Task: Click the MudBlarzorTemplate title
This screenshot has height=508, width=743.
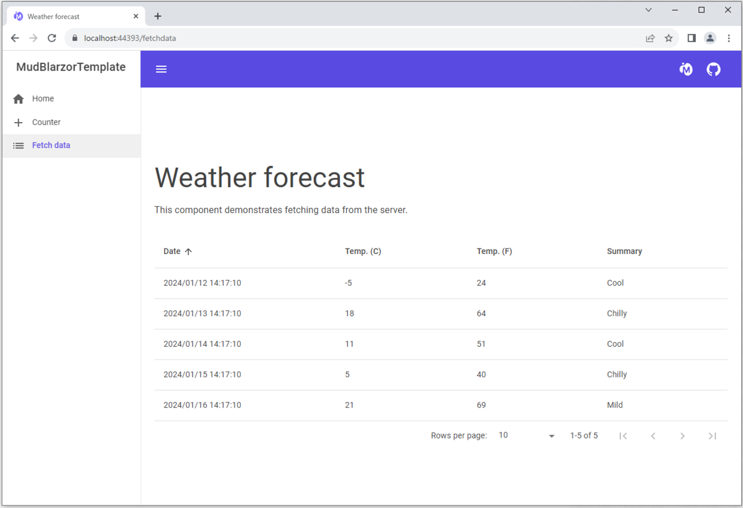Action: (71, 67)
